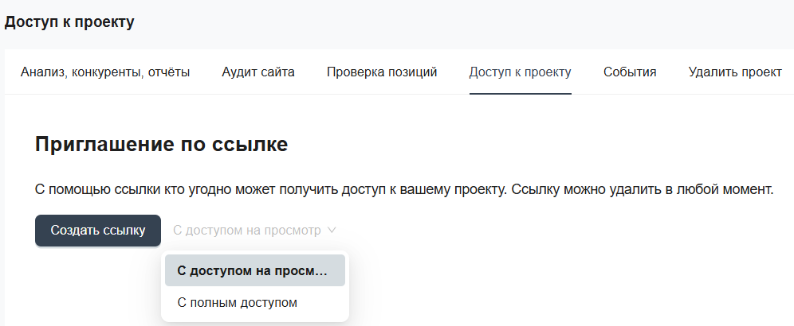Go to the Проверка позиций tab
Screen dimensions: 794x326
pyautogui.click(x=382, y=72)
